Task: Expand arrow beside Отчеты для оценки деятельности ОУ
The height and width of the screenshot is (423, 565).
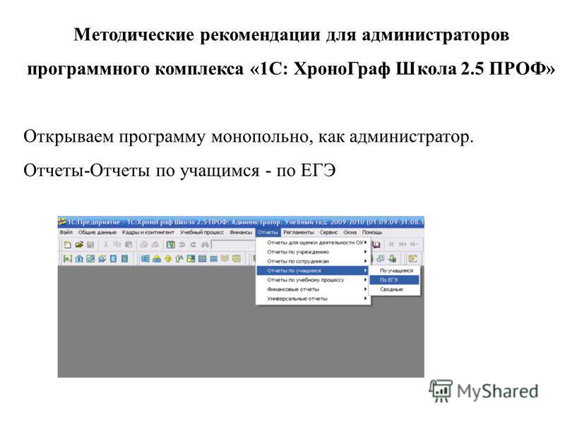Action: coord(366,243)
